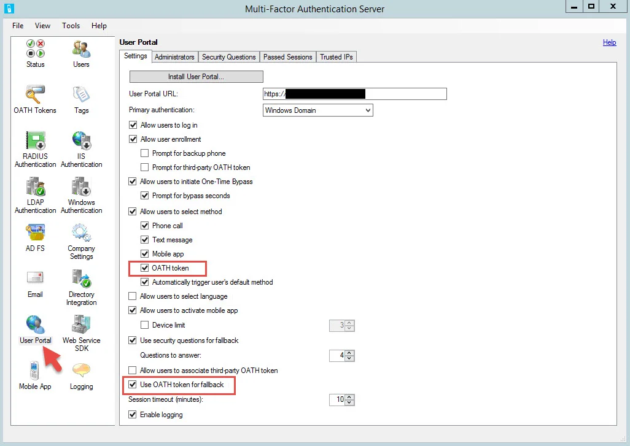Screen dimensions: 630x446
Task: Open the Users section icon
Action: tap(81, 53)
